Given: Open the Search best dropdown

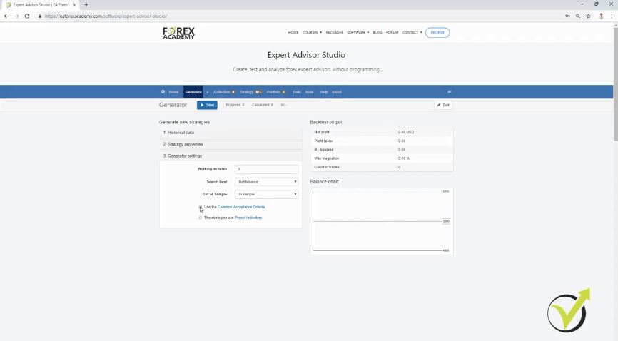Looking at the screenshot, I should click(266, 182).
